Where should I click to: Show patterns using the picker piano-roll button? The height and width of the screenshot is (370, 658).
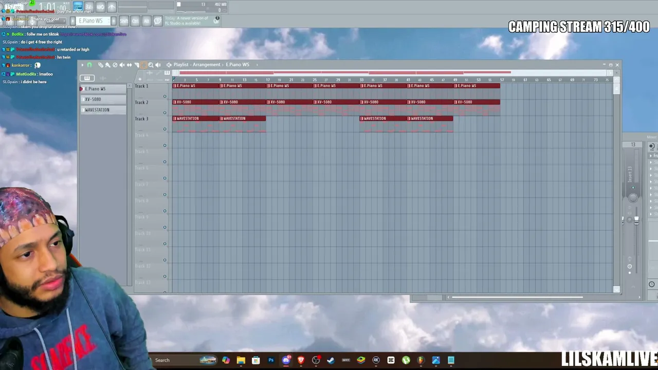[87, 78]
